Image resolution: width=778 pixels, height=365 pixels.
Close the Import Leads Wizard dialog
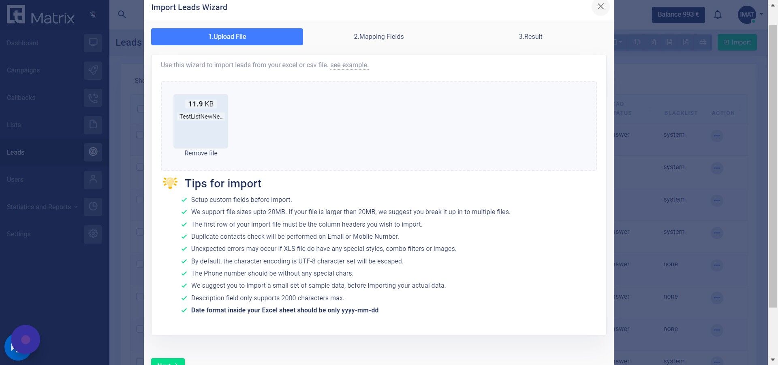(x=601, y=7)
